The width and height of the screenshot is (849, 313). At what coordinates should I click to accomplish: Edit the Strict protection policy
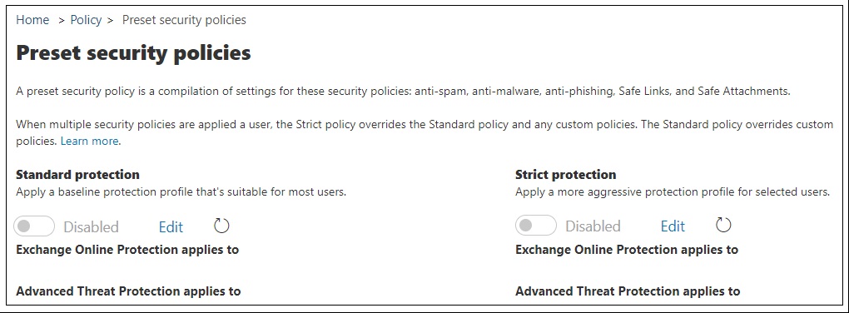click(x=673, y=226)
